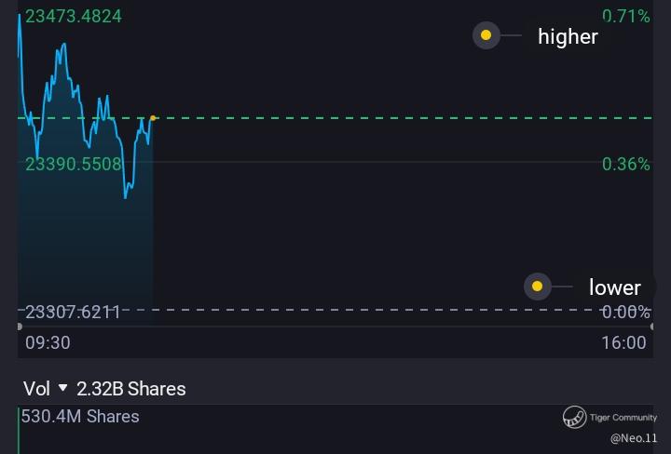Click the 0.36% percentage label
Image resolution: width=671 pixels, height=454 pixels.
point(625,164)
